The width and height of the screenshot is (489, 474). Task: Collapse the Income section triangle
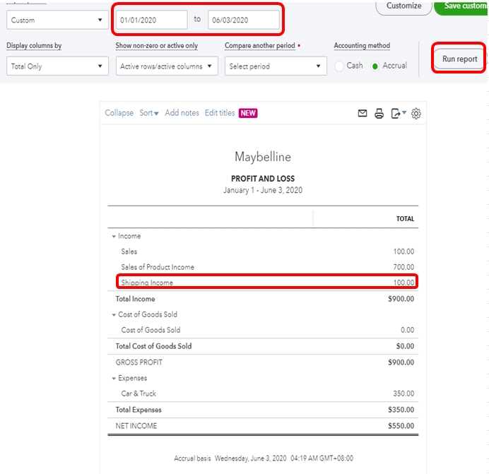click(113, 237)
